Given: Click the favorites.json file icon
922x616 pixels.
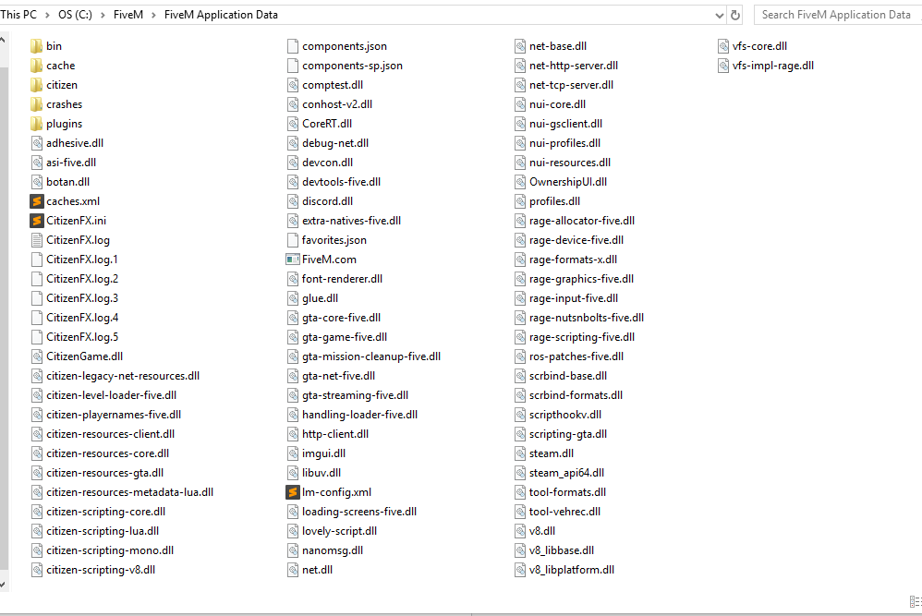Looking at the screenshot, I should [292, 240].
